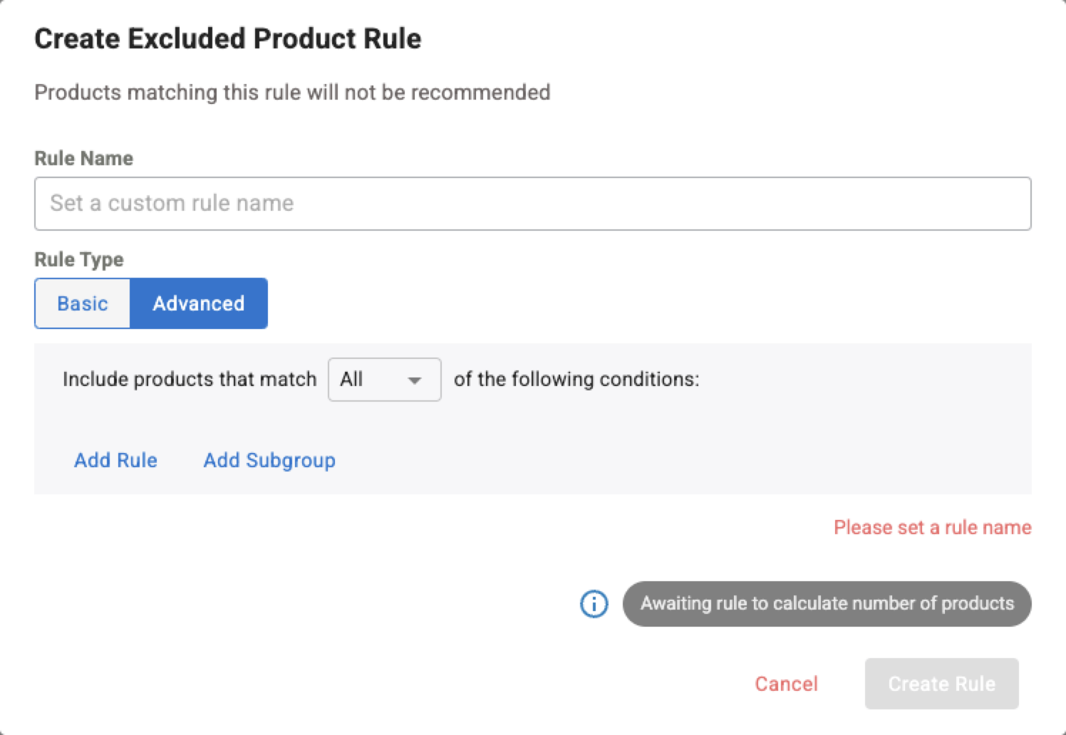Select the Basic rule type

tap(83, 303)
